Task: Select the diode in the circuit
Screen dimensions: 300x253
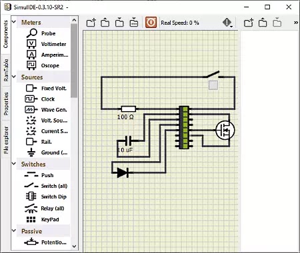Action: 123,172
